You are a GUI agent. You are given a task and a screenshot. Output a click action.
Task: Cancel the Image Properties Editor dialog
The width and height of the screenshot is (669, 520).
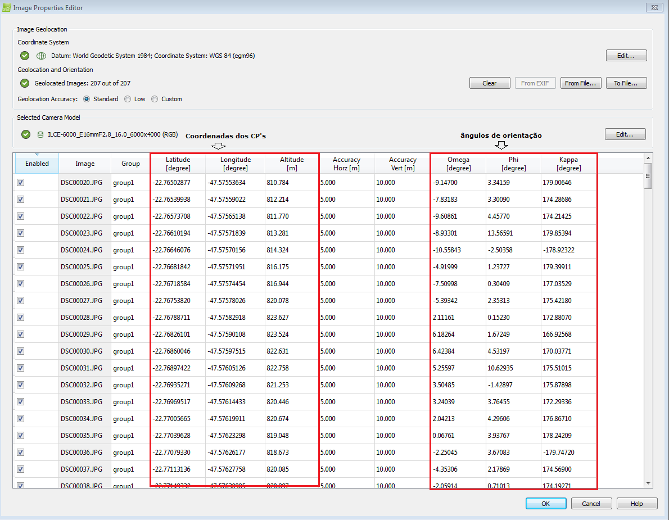tap(591, 504)
